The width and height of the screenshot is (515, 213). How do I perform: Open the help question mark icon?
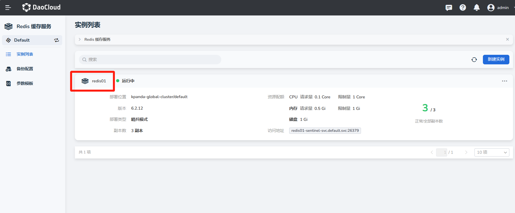tap(463, 8)
